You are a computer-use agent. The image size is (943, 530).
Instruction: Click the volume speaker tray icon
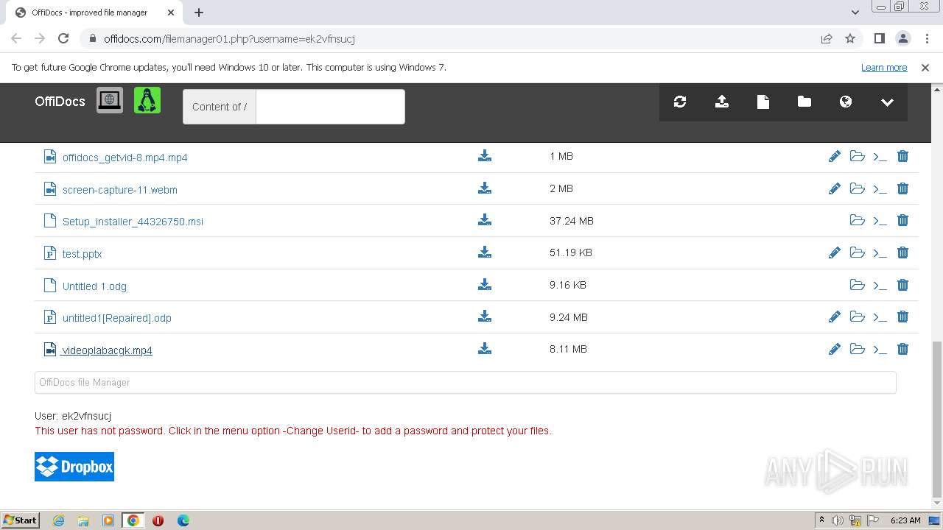(x=838, y=520)
